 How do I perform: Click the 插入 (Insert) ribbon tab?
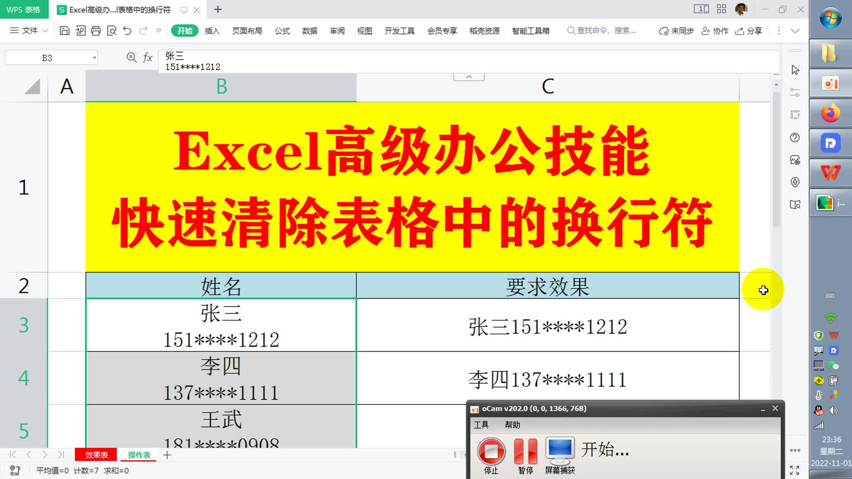pyautogui.click(x=211, y=31)
